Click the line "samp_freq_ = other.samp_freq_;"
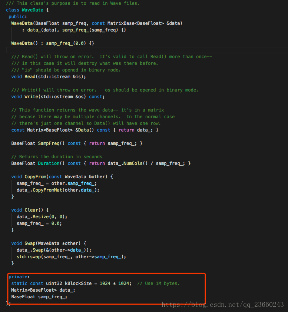 (x=57, y=183)
